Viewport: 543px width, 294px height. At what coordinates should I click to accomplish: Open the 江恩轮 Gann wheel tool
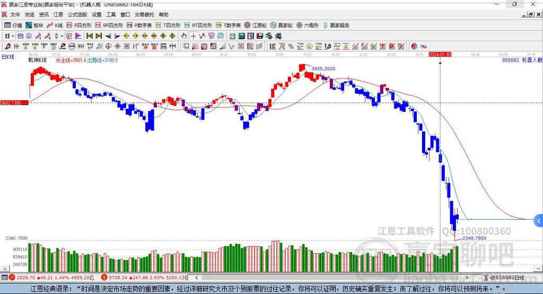click(x=256, y=25)
